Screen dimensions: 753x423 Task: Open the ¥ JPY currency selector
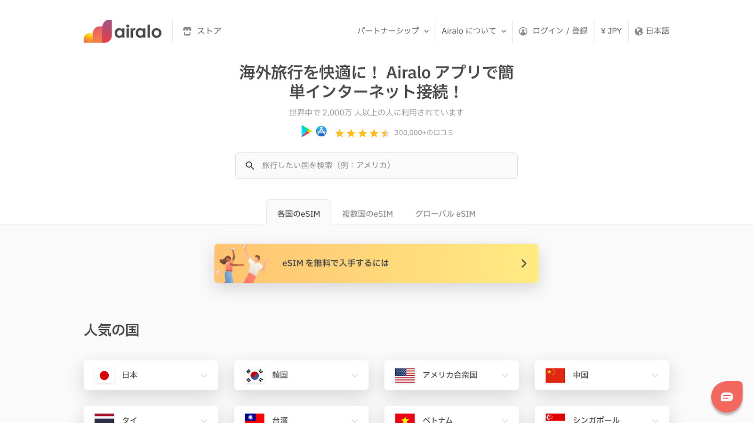[x=611, y=31]
